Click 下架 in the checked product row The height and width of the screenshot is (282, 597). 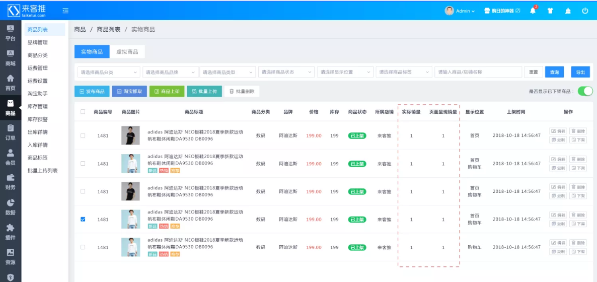(578, 224)
